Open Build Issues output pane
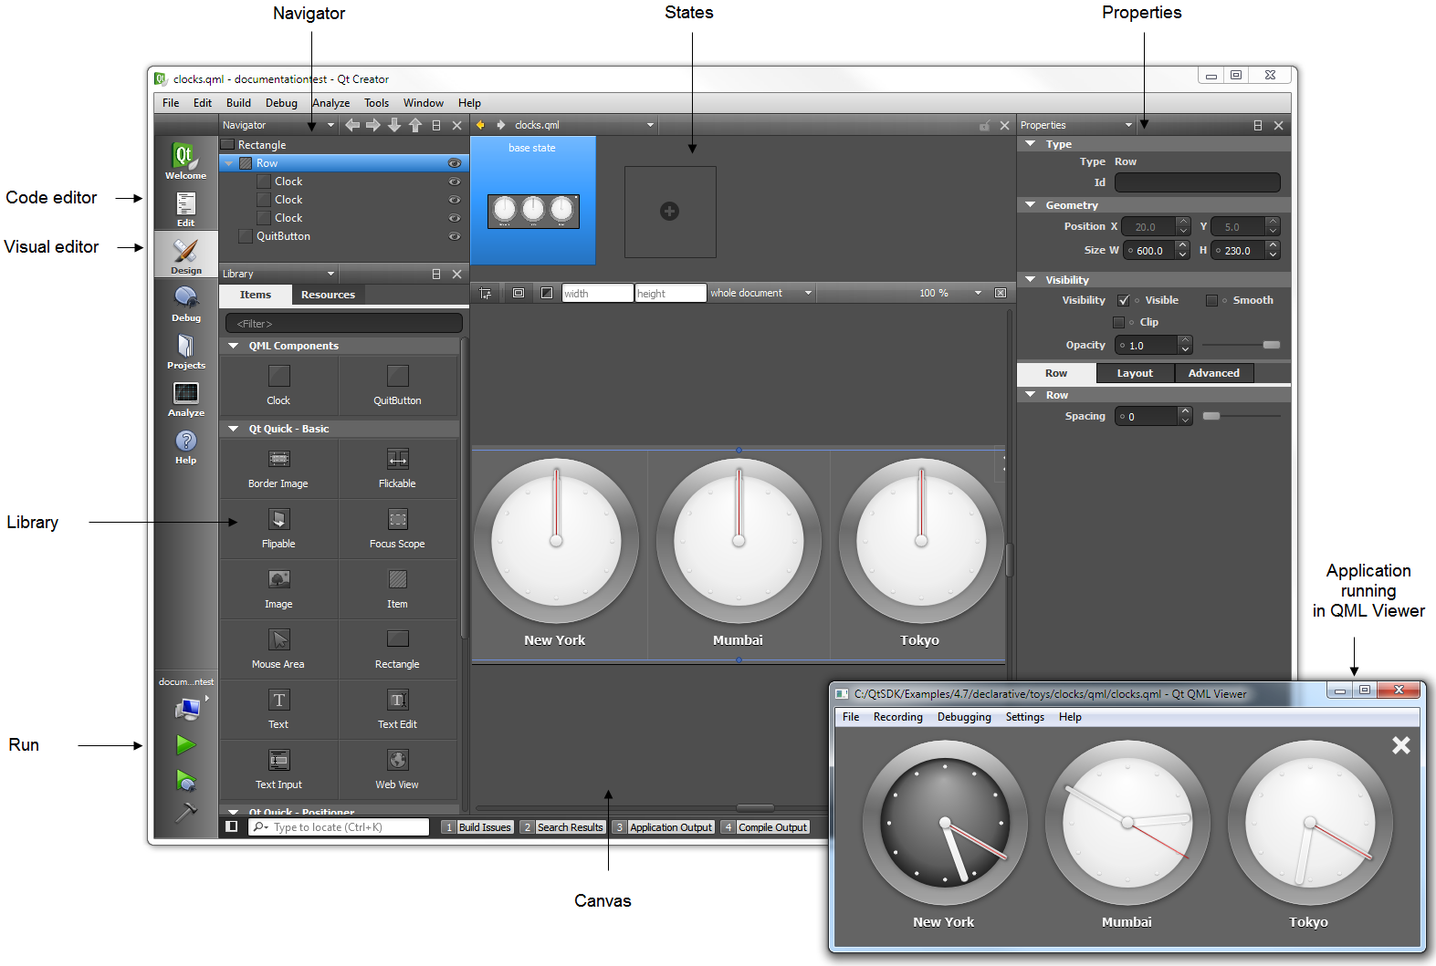The height and width of the screenshot is (966, 1436). pos(477,827)
